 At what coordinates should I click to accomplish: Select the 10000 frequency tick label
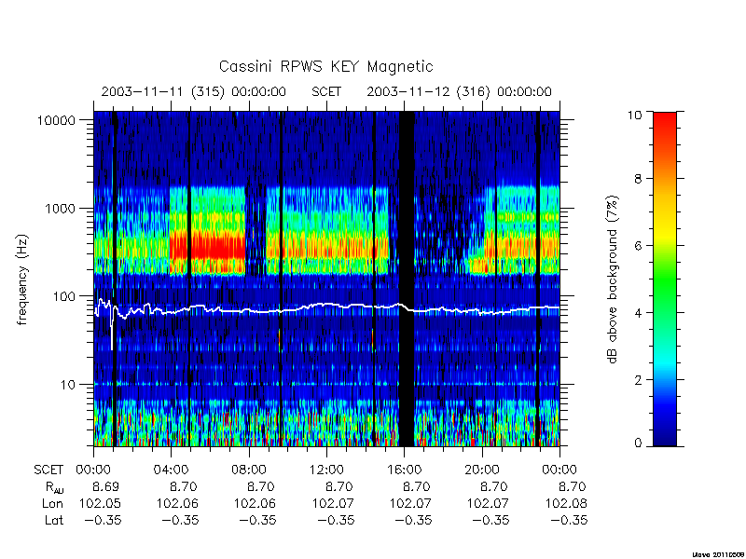[56, 120]
